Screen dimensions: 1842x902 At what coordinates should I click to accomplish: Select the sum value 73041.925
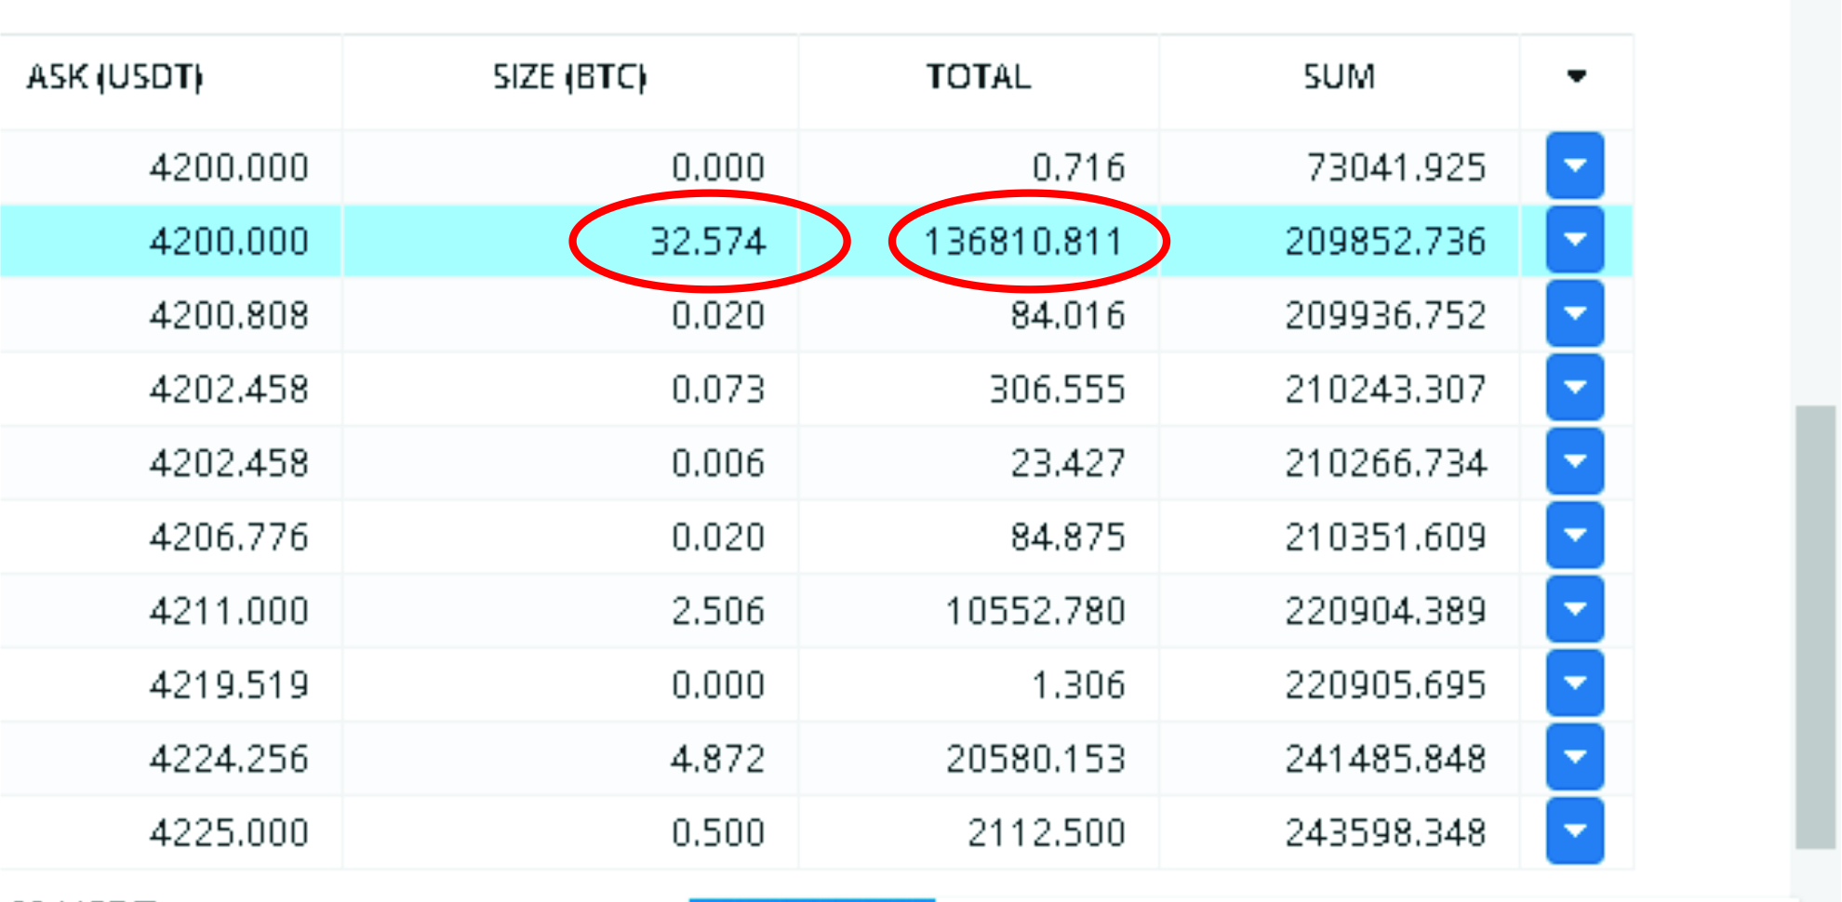pos(1396,167)
